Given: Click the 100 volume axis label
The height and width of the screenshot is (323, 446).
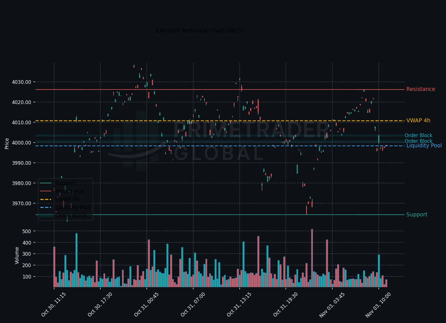Looking at the screenshot, I should tap(27, 277).
